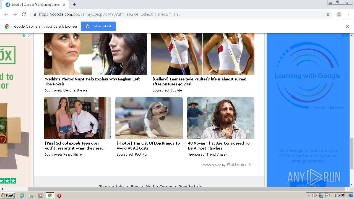The height and width of the screenshot is (199, 354).
Task: Open 'List Of Dog Breeds To Avoid' article
Action: 148,146
